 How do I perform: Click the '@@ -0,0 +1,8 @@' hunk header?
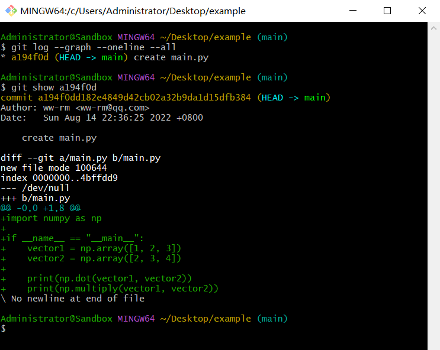tap(40, 208)
